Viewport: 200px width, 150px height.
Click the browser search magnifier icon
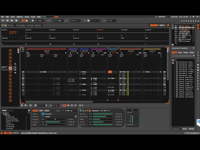click(x=173, y=60)
